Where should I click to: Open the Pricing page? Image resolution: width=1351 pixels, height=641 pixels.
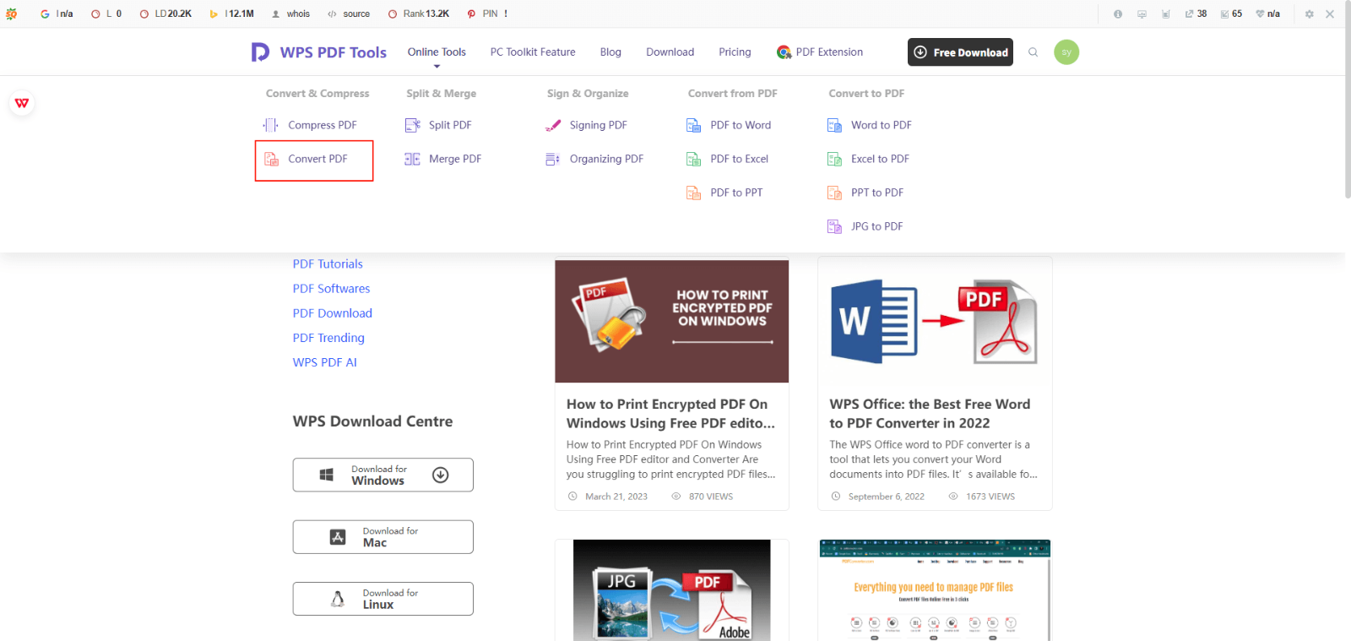click(x=735, y=52)
